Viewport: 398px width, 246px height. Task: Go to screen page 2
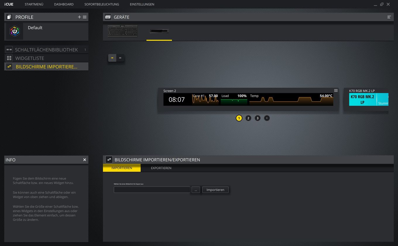point(248,118)
